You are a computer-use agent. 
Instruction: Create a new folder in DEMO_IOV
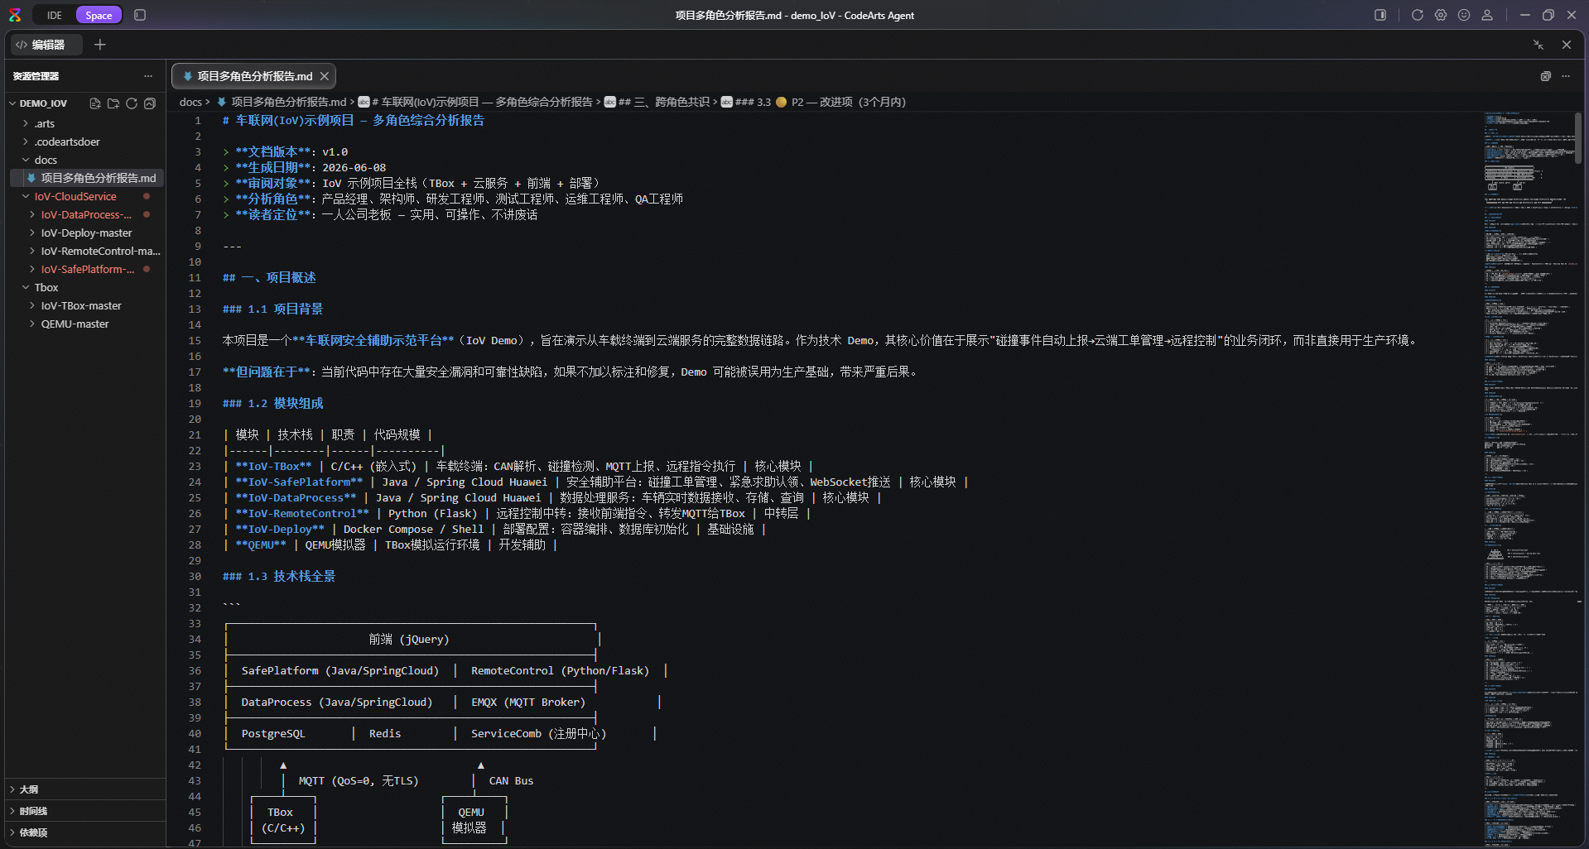[113, 103]
